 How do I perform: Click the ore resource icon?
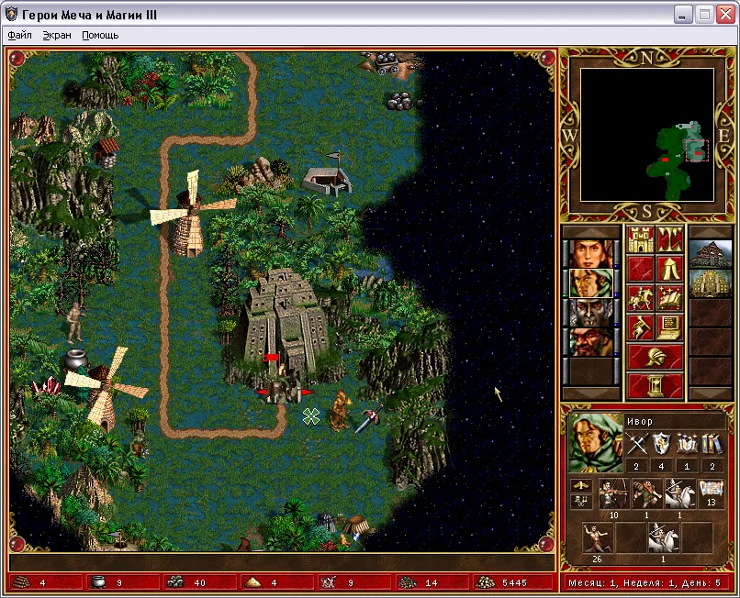tap(175, 583)
